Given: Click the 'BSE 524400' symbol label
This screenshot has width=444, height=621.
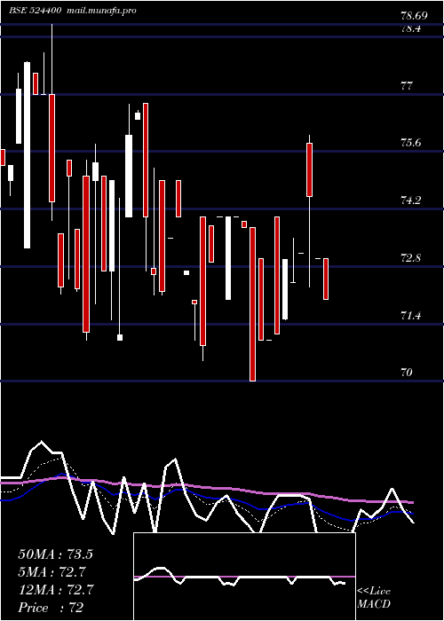Looking at the screenshot, I should 36,11.
